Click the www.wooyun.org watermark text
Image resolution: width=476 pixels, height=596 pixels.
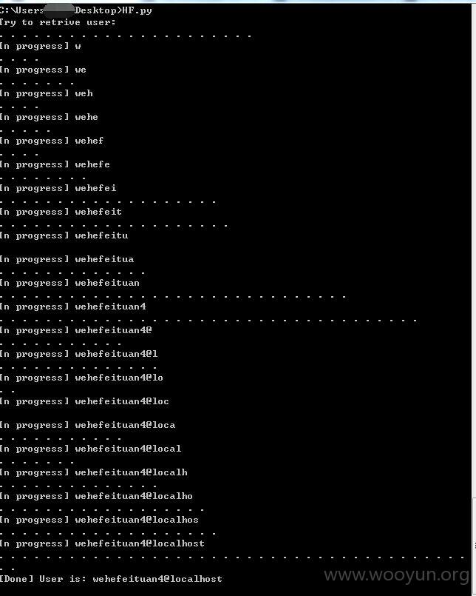[x=396, y=575]
